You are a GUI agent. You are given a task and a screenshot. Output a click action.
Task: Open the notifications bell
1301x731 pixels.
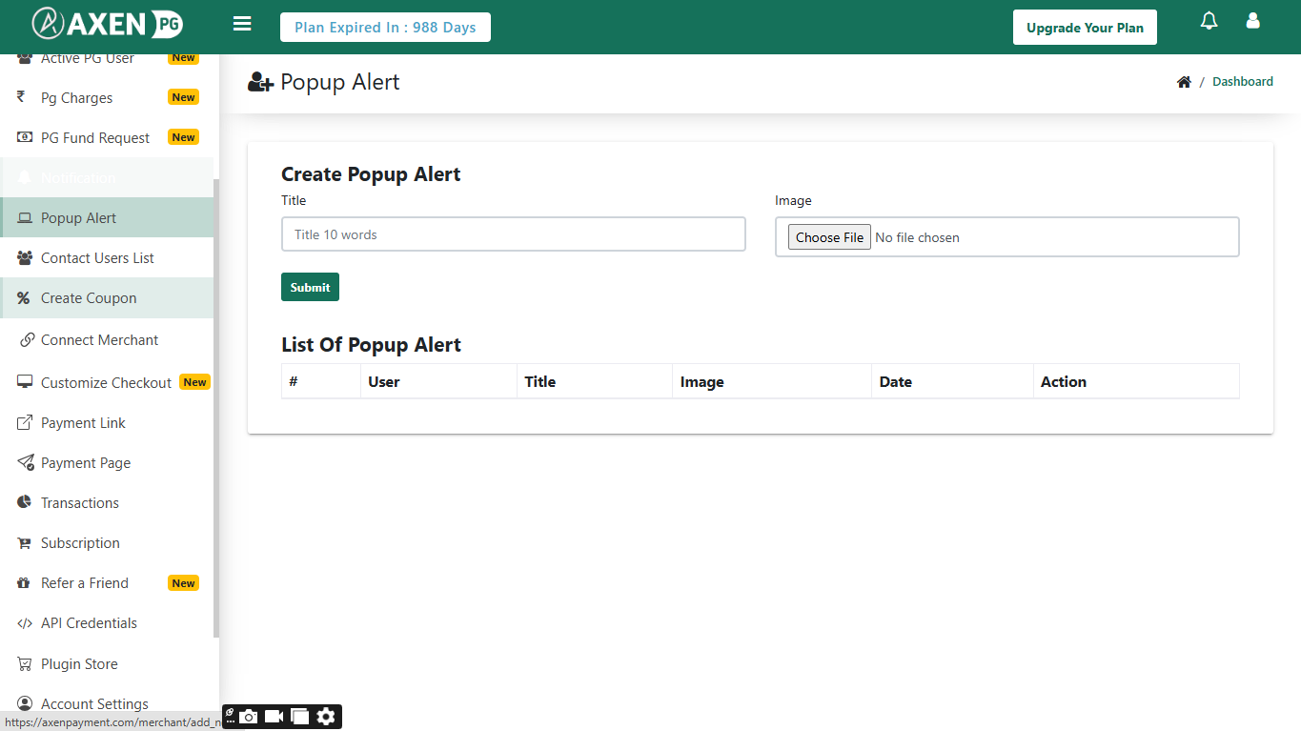pos(1210,21)
